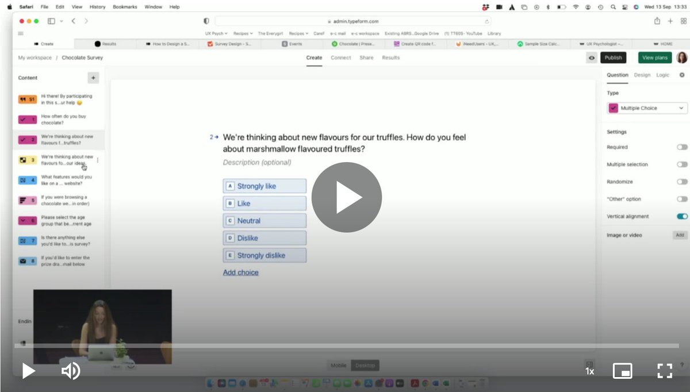Open playback speed 1x control
Viewport: 690px width, 392px height.
pyautogui.click(x=589, y=371)
